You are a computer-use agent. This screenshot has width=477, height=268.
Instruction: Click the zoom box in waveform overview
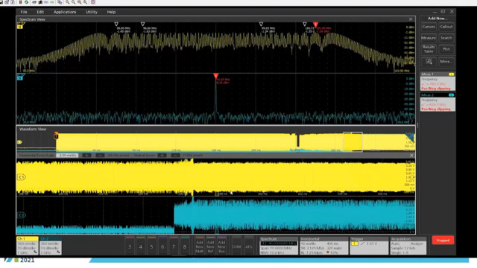click(x=353, y=141)
